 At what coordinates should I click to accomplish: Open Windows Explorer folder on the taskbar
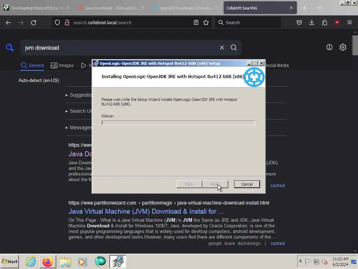[x=65, y=261]
